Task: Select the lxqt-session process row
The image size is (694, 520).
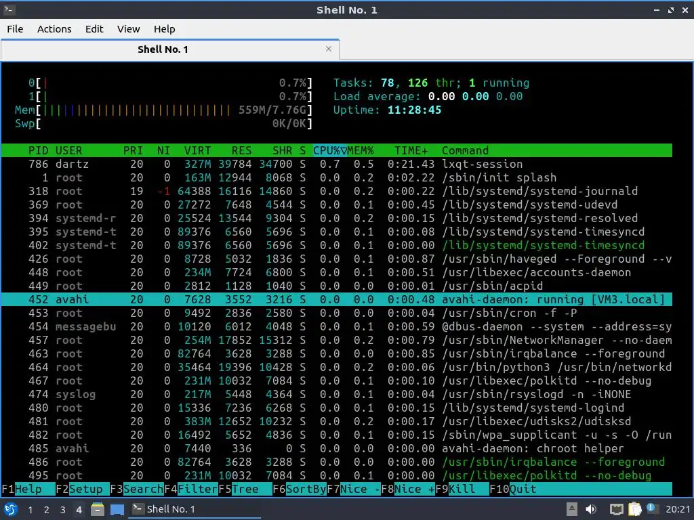Action: click(x=337, y=164)
